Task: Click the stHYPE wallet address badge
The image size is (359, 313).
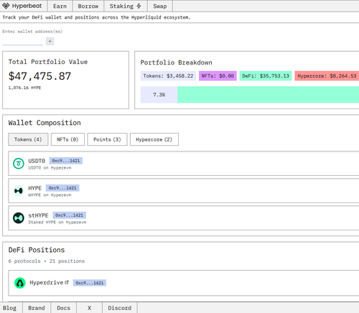Action: pos(69,215)
